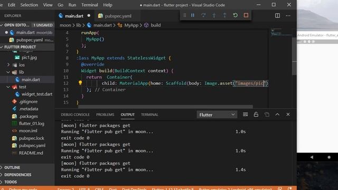Restart debugging with green reload icon
Image resolution: width=338 pixels, height=190 pixels.
tap(236, 15)
